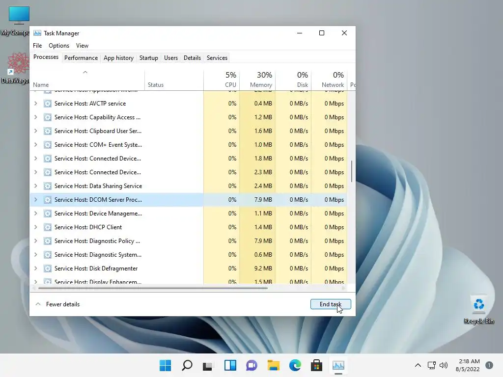Screen dimensions: 503x377
Task: Open the File menu
Action: 37,46
